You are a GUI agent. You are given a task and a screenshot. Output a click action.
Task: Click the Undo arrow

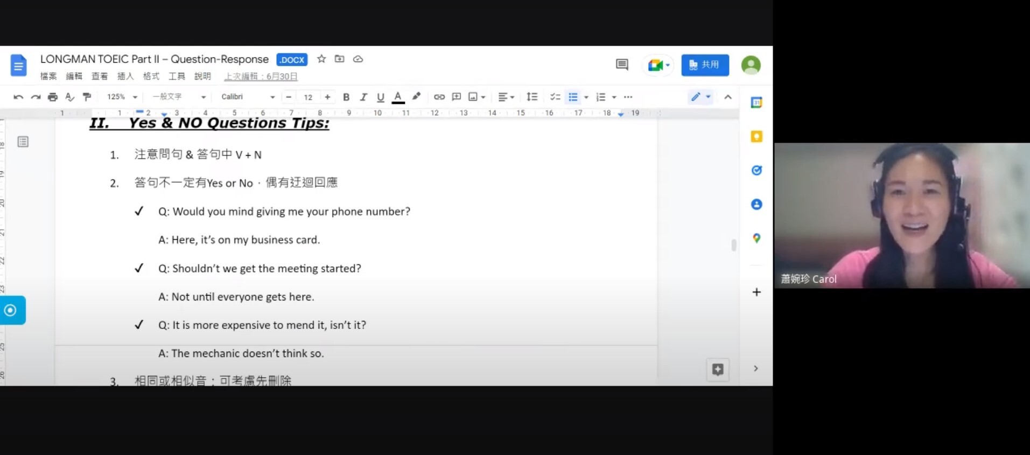[x=18, y=97]
